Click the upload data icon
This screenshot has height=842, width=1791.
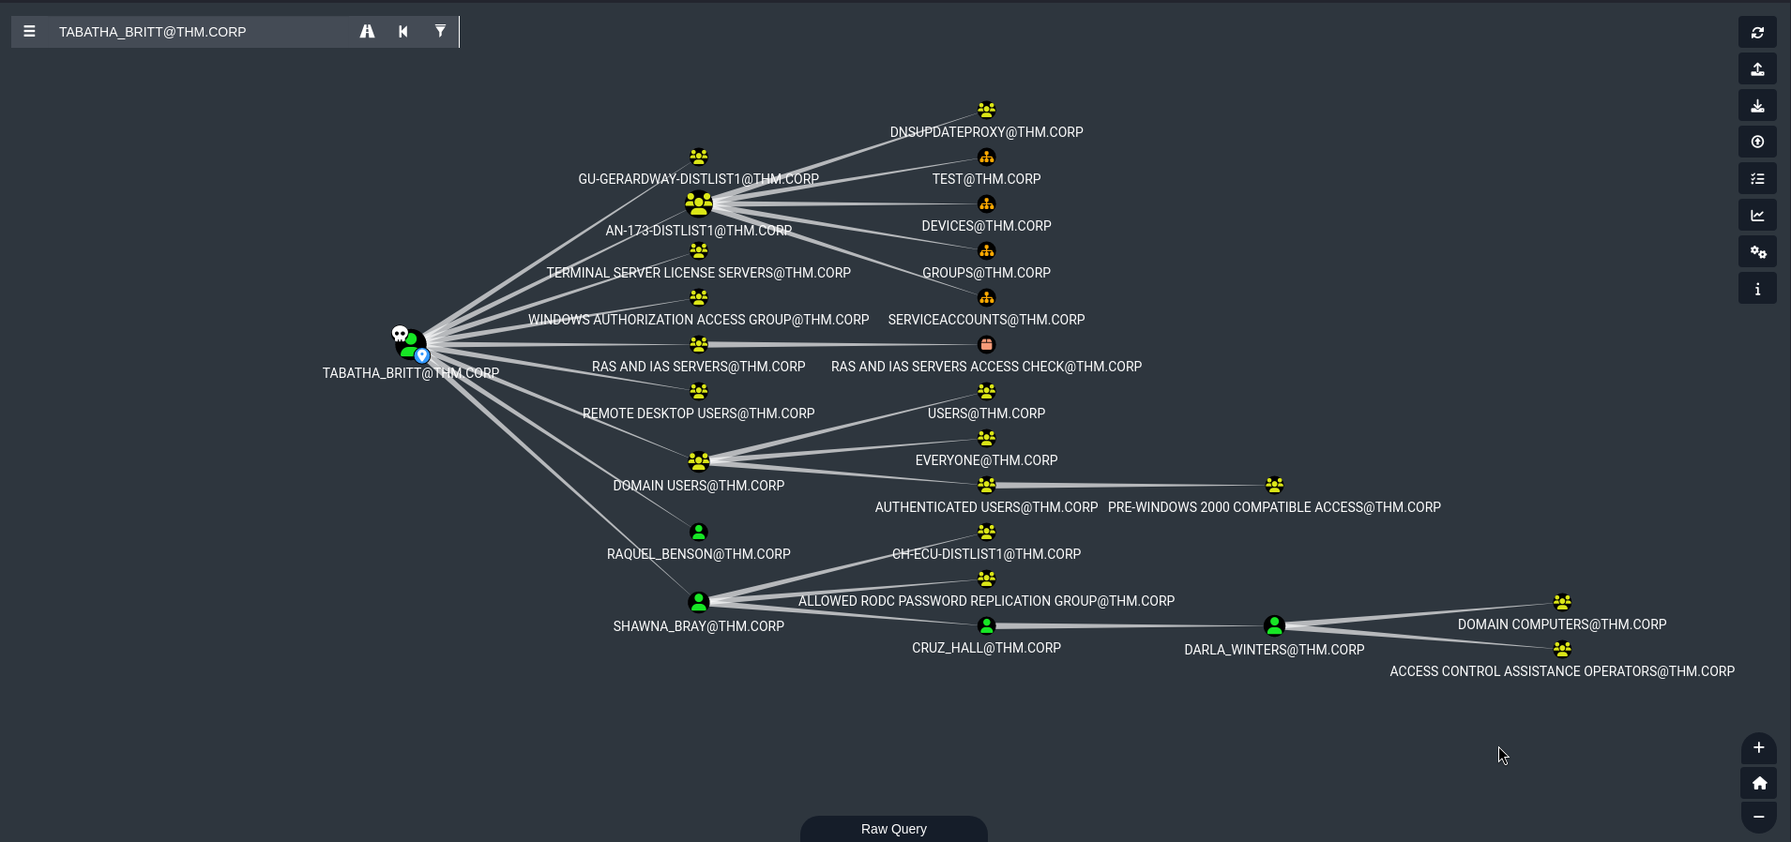[x=1757, y=143]
